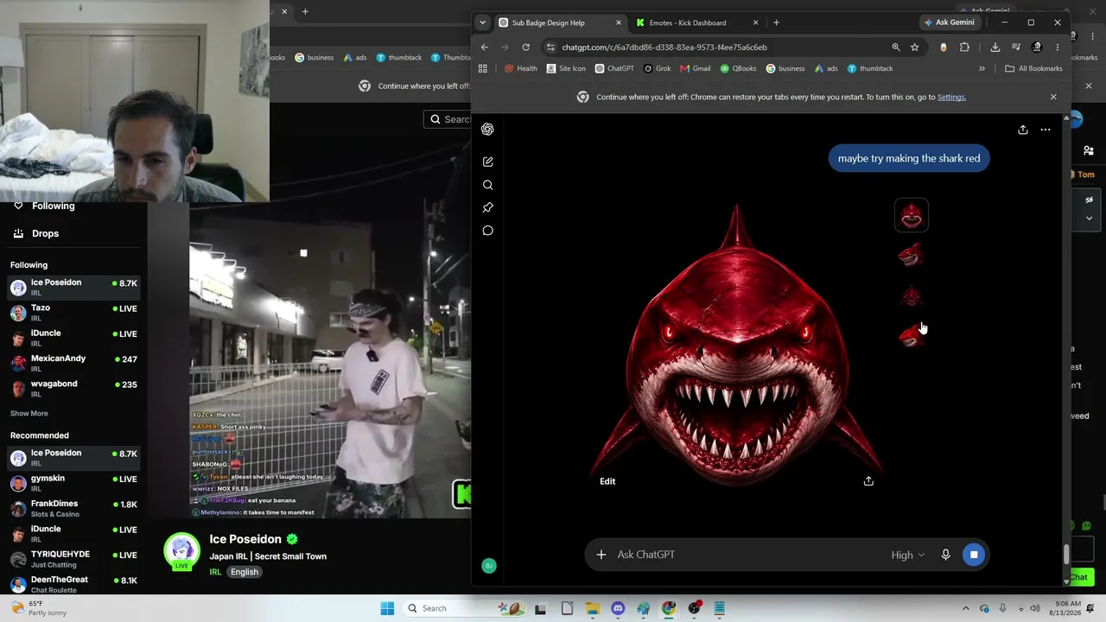This screenshot has width=1106, height=622.
Task: Open Chrome downloads
Action: click(995, 48)
